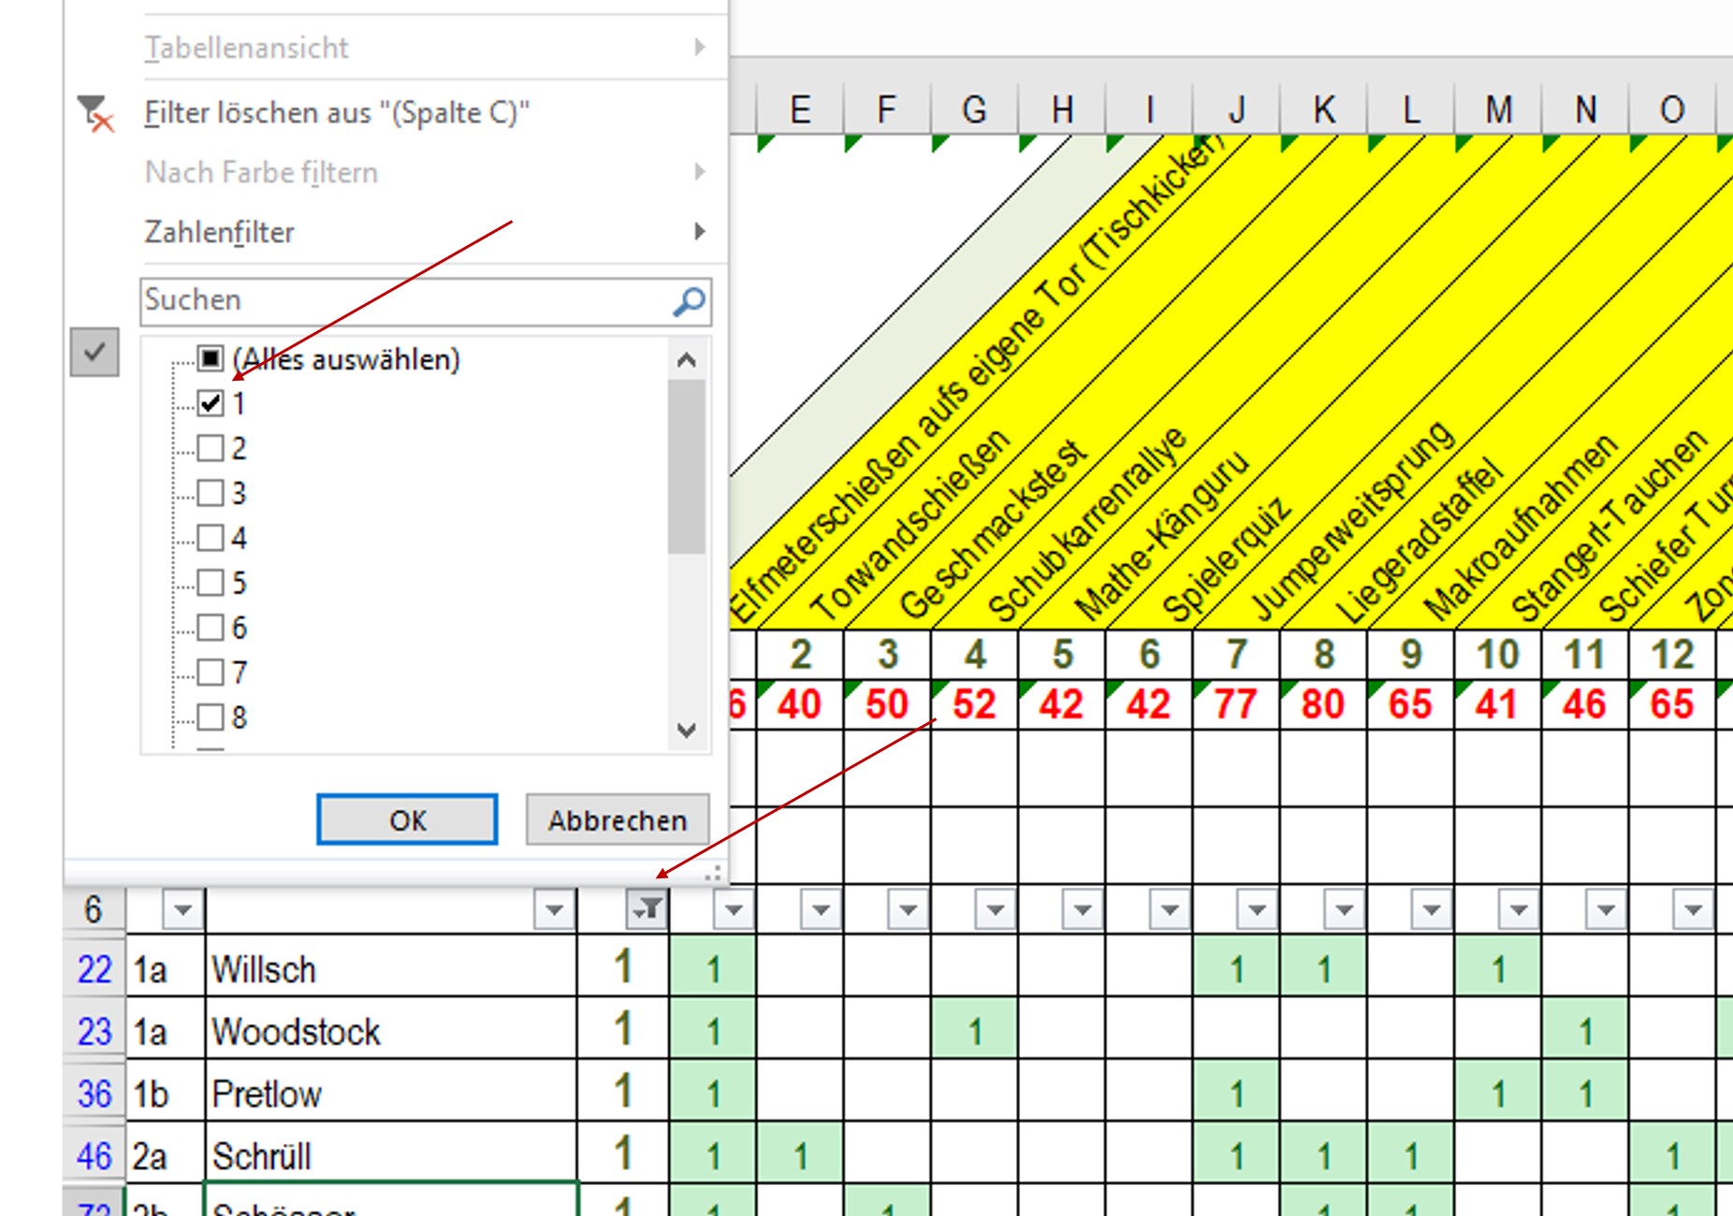
Task: Open the filter dropdown in column A
Action: [182, 909]
